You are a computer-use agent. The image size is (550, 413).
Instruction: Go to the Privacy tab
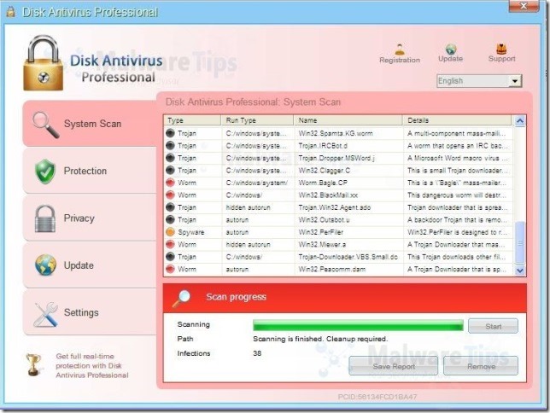[x=90, y=218]
